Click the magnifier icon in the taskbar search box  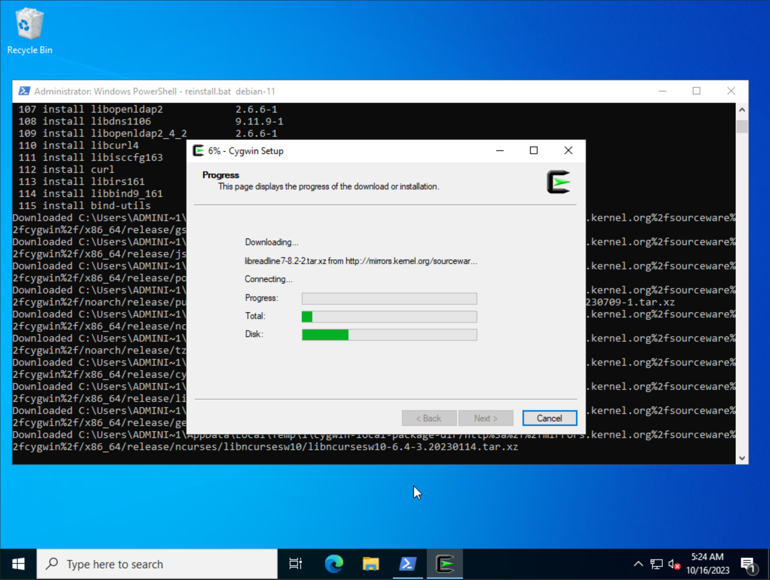coord(52,564)
